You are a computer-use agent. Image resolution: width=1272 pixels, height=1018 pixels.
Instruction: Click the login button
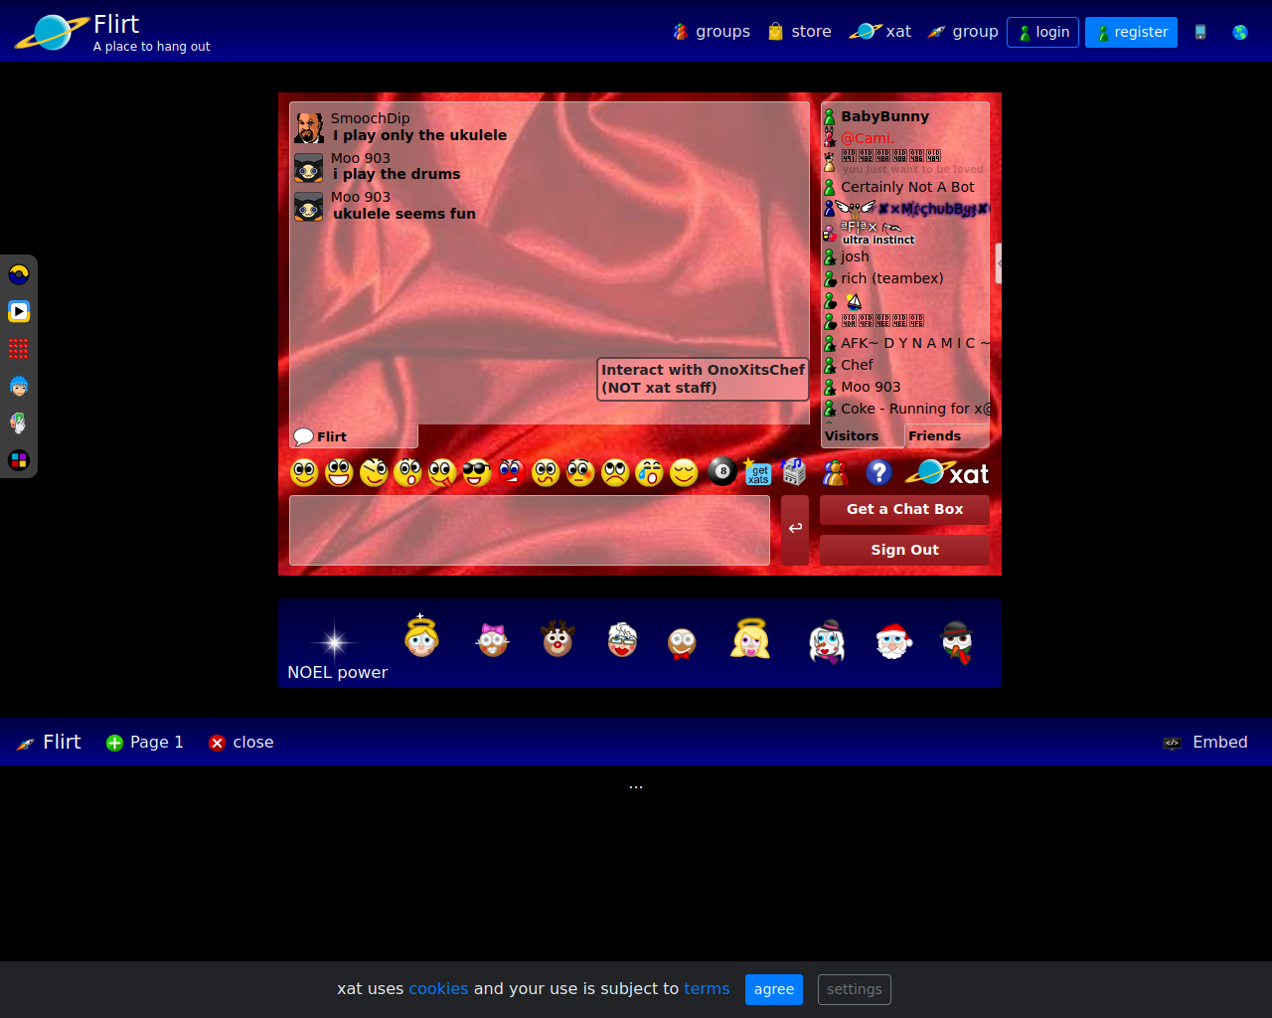tap(1042, 32)
